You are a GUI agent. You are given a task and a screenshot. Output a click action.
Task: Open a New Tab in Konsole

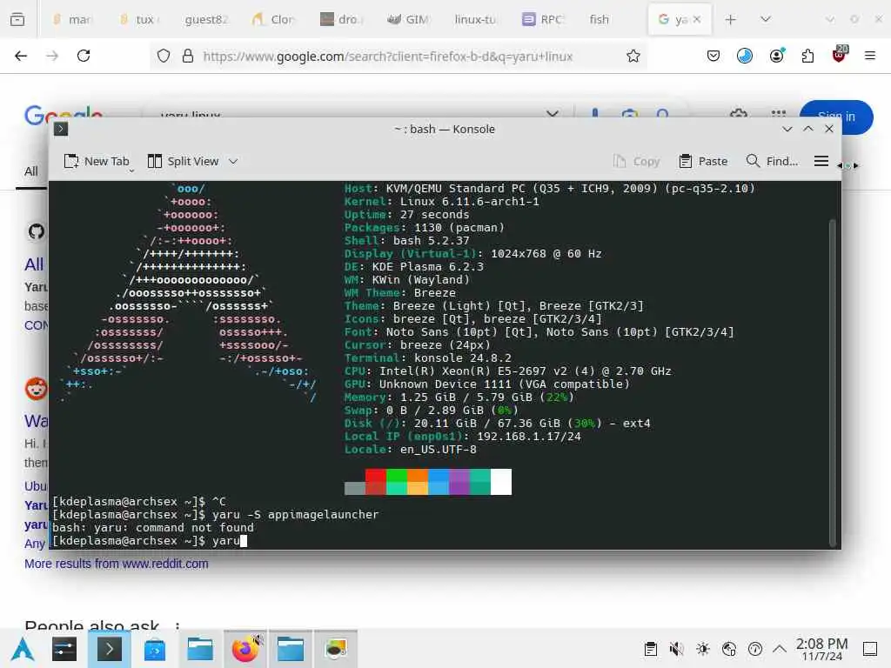click(97, 161)
